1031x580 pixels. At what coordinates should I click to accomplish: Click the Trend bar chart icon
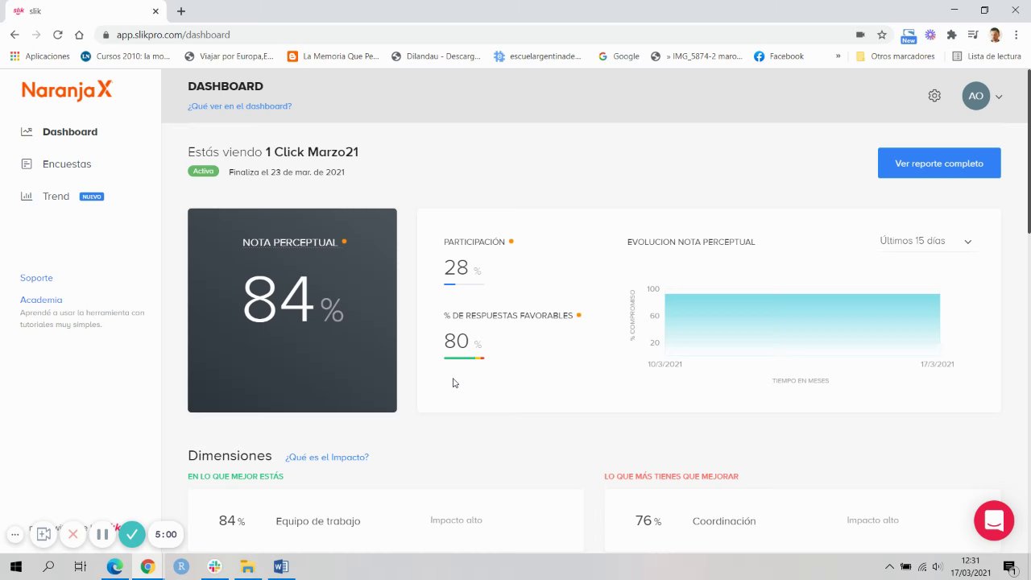click(27, 196)
